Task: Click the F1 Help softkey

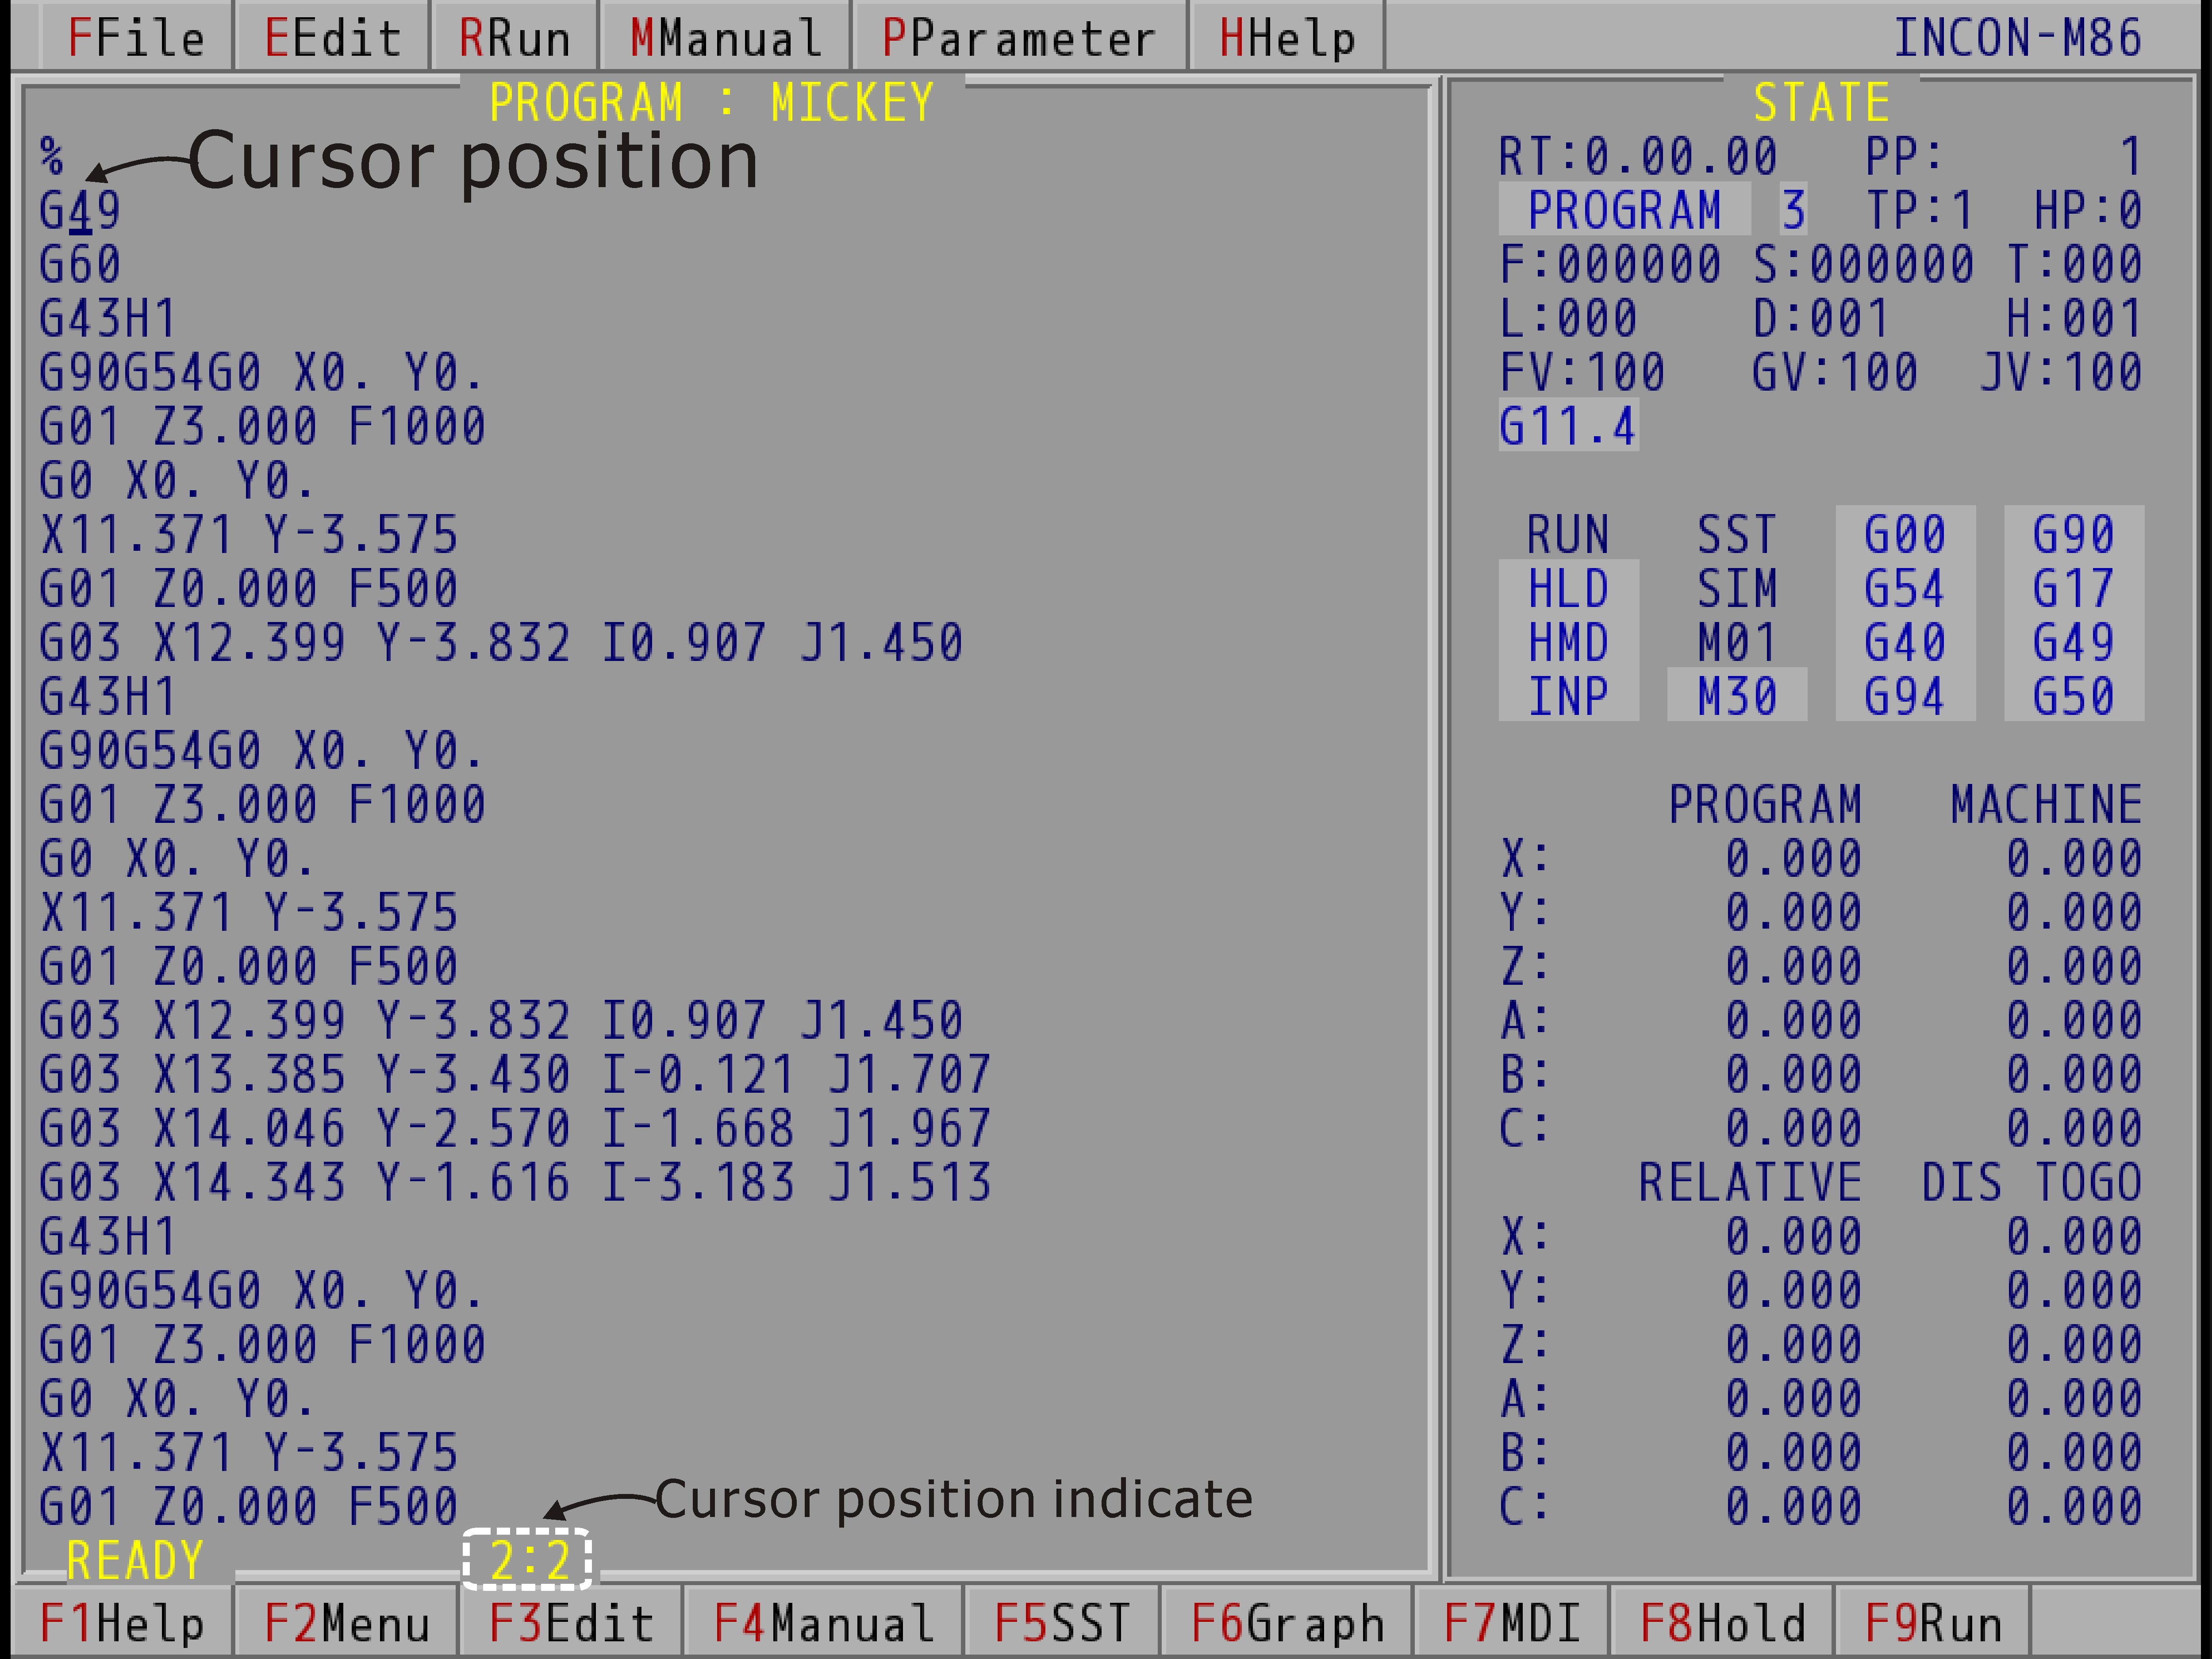Action: (122, 1622)
